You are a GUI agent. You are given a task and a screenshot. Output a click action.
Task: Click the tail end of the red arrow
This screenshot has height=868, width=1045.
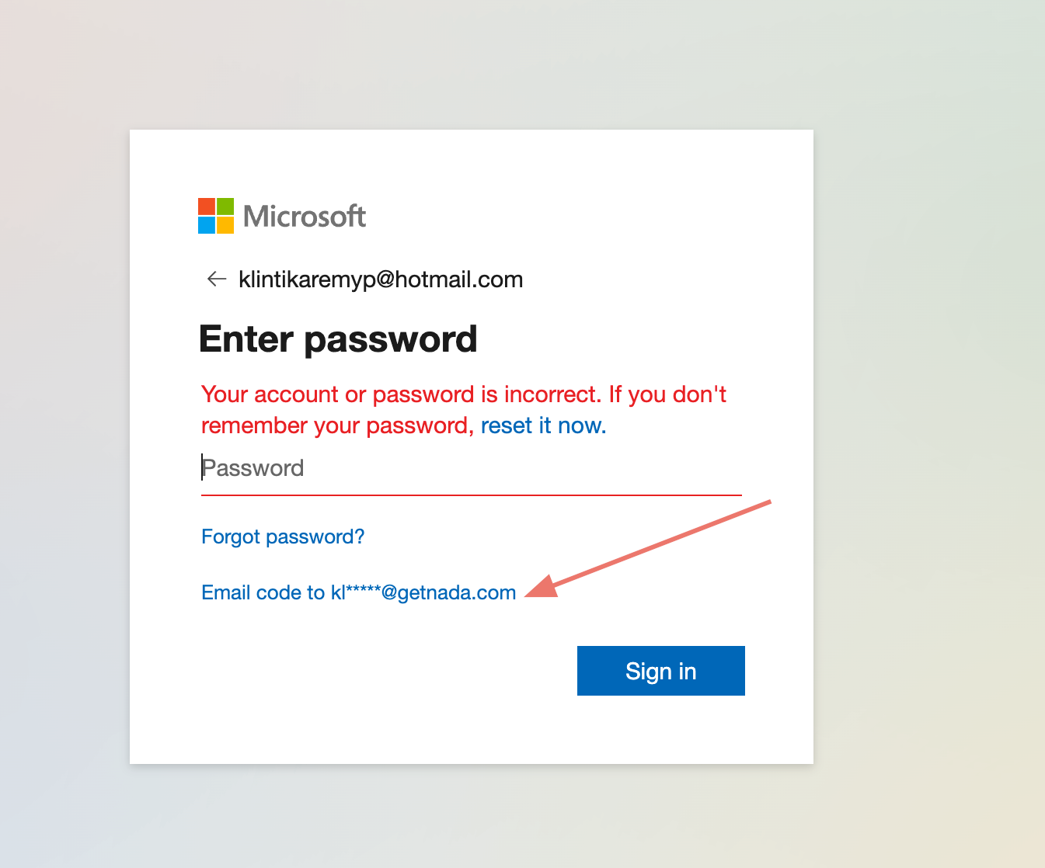[766, 503]
